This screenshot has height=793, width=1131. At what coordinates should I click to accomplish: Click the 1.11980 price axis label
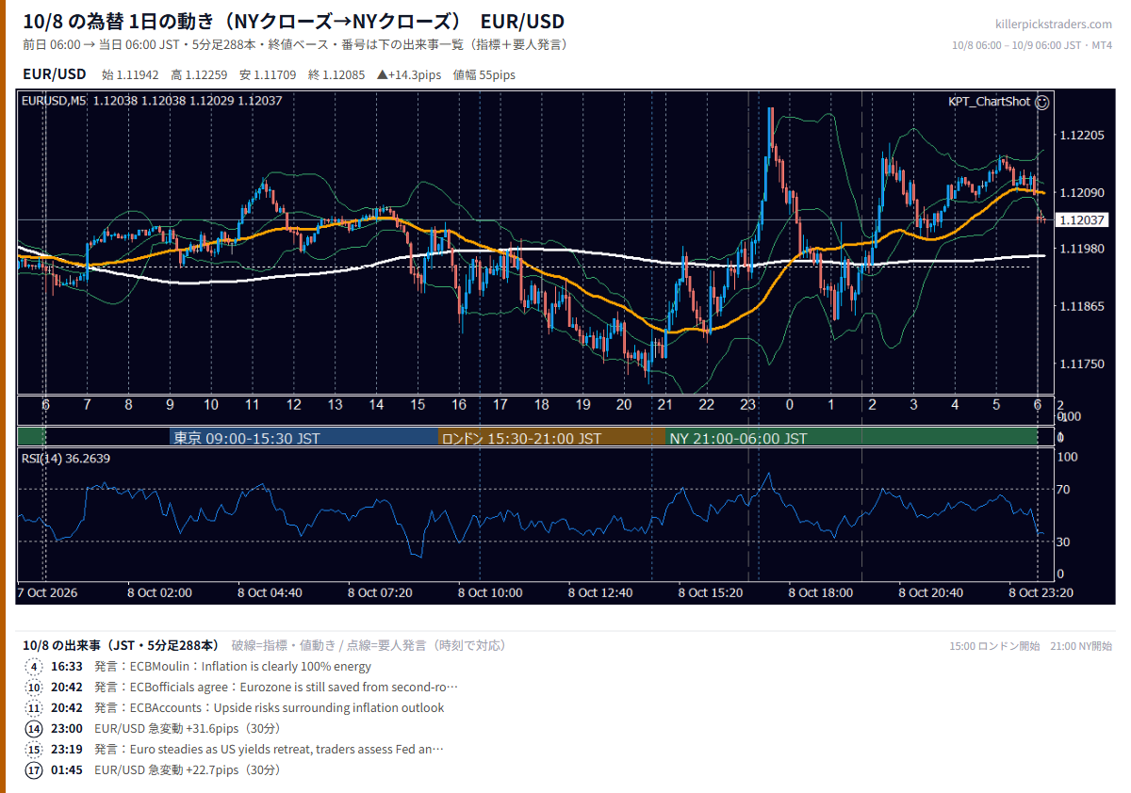[1081, 249]
